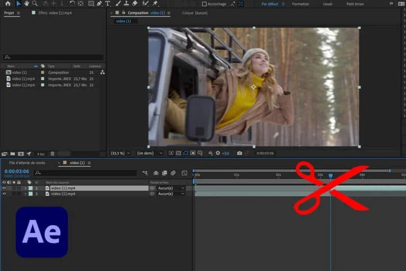Click the trash delete icon in Project panel
This screenshot has width=406, height=271.
52,154
